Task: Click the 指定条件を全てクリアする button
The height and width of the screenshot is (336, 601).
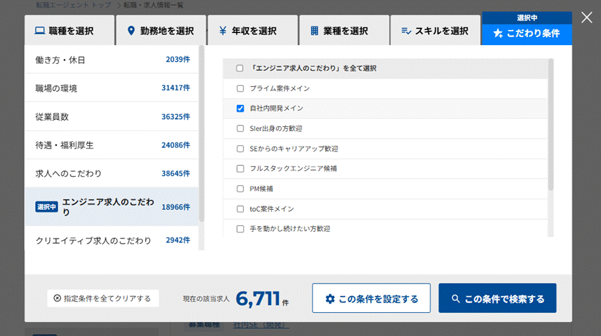Action: pyautogui.click(x=103, y=298)
